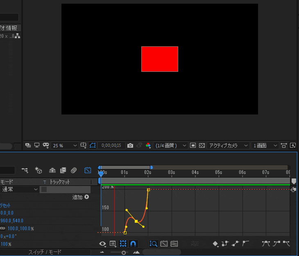The height and width of the screenshot is (256, 299).
Task: Open the 1画面 view layout dropdown
Action: tap(265, 146)
